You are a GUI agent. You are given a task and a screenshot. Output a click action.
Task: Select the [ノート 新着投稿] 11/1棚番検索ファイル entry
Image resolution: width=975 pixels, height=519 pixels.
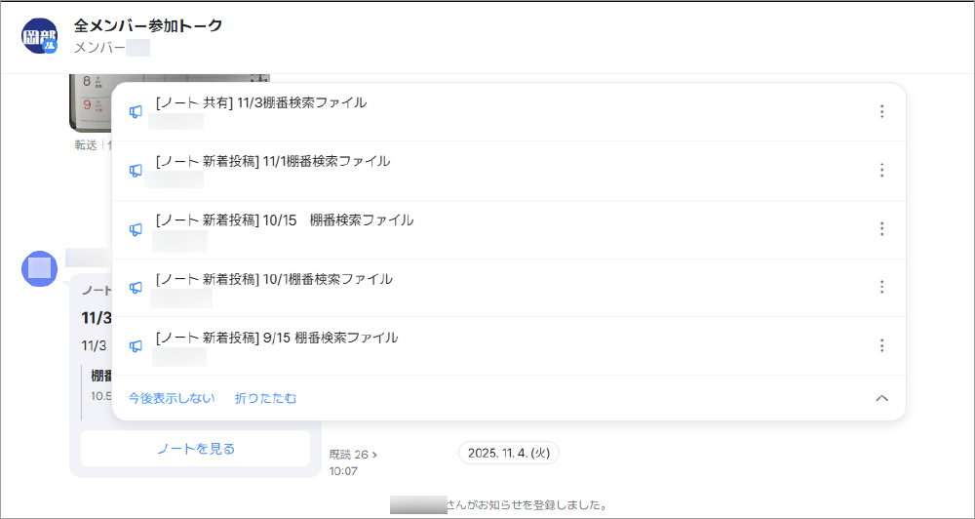[272, 161]
